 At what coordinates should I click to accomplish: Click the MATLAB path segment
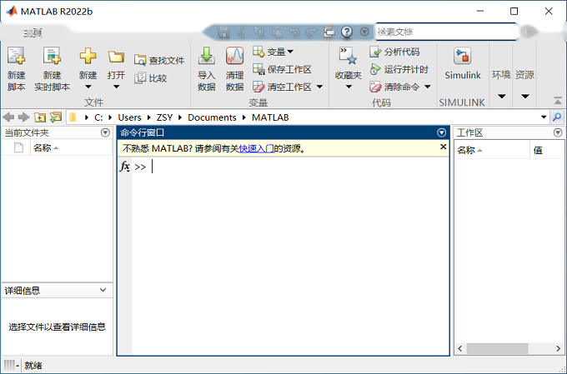tap(270, 117)
